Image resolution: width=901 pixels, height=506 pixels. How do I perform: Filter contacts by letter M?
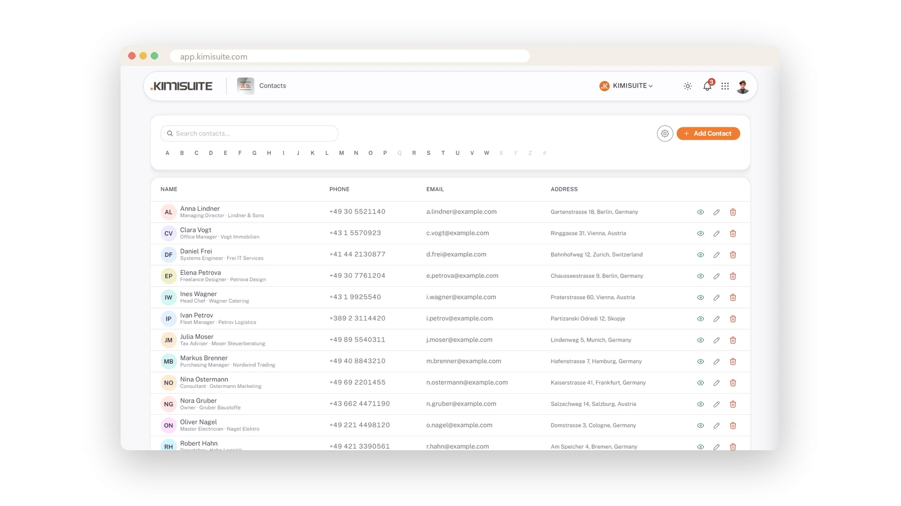coord(342,153)
